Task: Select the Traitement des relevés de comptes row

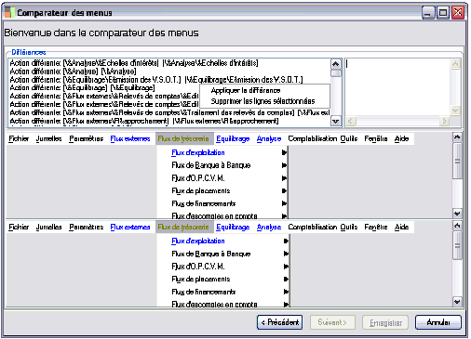Action: pos(169,112)
